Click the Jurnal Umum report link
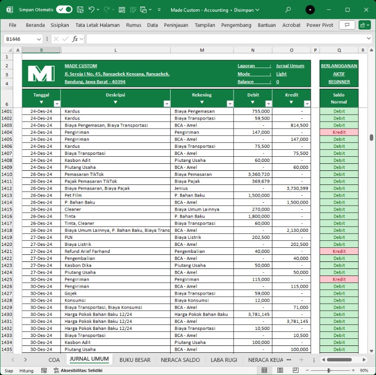376x375 pixels. 290,66
